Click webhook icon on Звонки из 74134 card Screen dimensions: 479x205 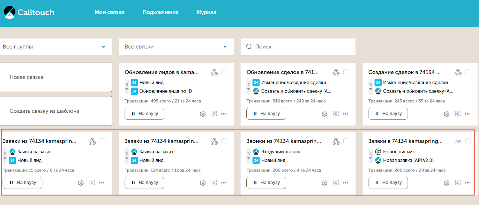[336, 141]
